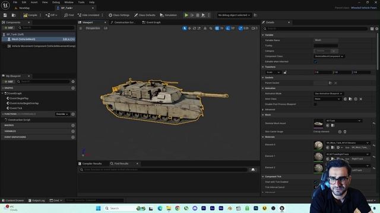This screenshot has height=213, width=380.
Task: Add a component in Components panel
Action: click(x=9, y=28)
